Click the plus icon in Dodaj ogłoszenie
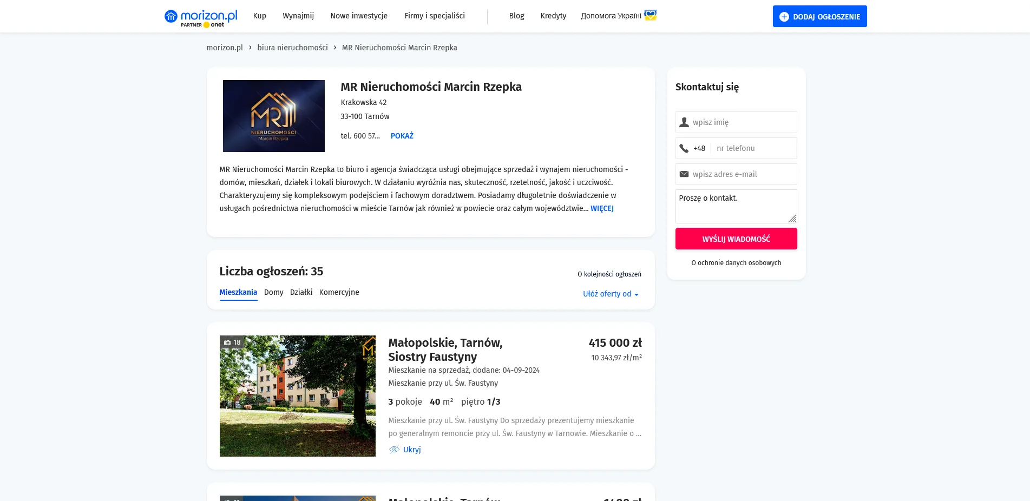This screenshot has height=501, width=1030. [784, 17]
